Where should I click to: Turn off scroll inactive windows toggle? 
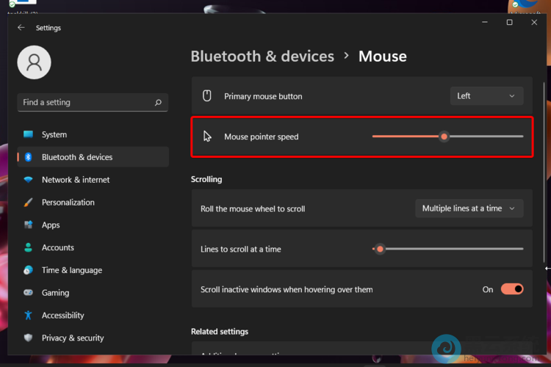click(x=512, y=289)
